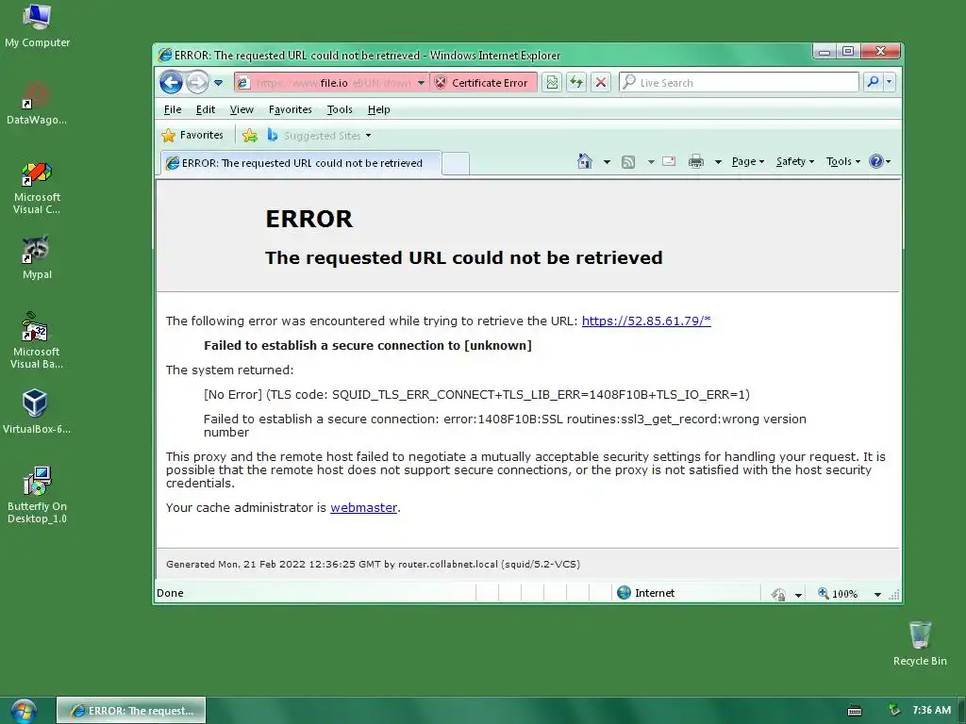966x724 pixels.
Task: Click the Generated Mon, 21 Feb 2022 footer text
Action: (373, 564)
